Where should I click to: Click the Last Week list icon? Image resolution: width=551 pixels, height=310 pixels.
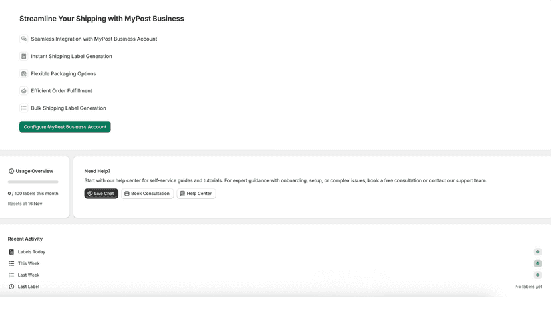tap(11, 275)
